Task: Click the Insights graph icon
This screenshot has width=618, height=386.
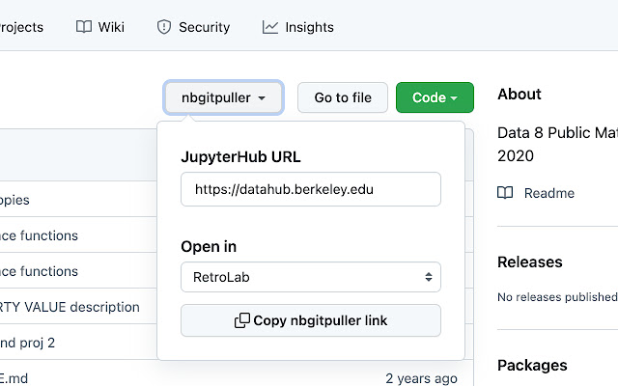Action: tap(270, 27)
